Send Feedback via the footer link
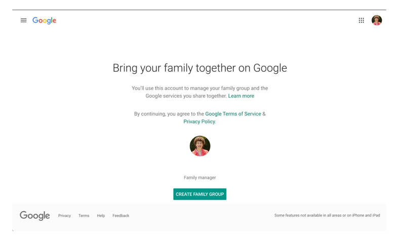410x236 pixels. [x=120, y=216]
